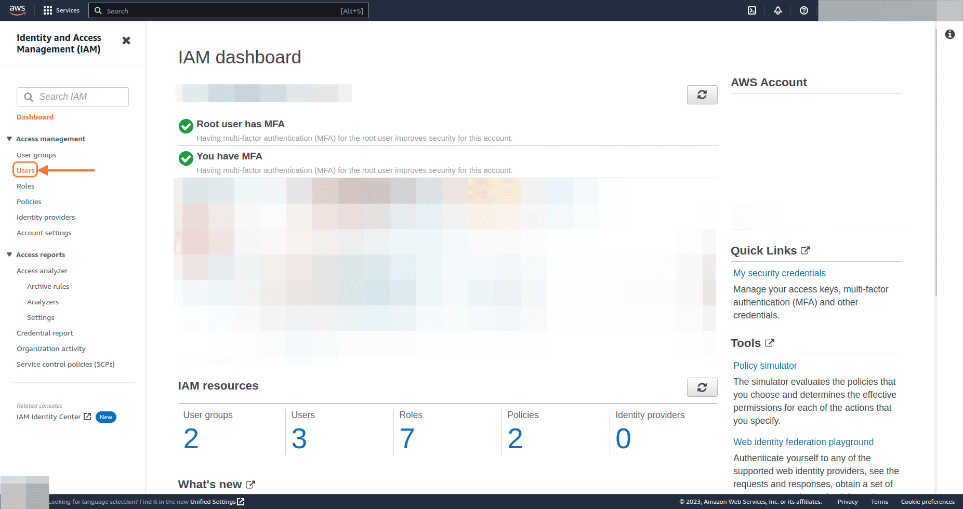Image resolution: width=963 pixels, height=509 pixels.
Task: Click the New badge
Action: click(x=106, y=417)
